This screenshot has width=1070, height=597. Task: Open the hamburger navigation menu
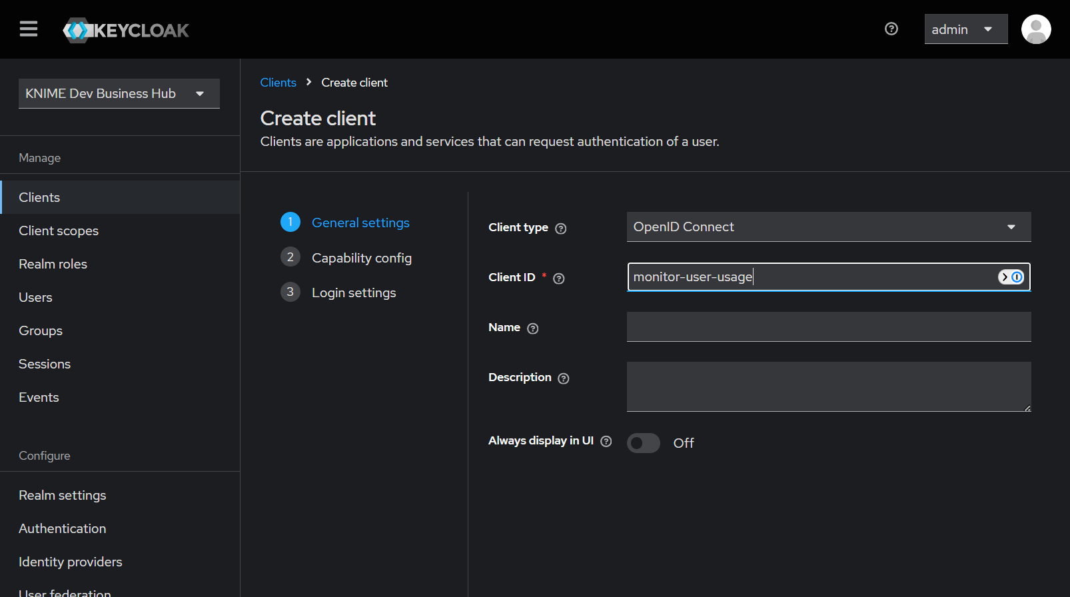coord(29,29)
